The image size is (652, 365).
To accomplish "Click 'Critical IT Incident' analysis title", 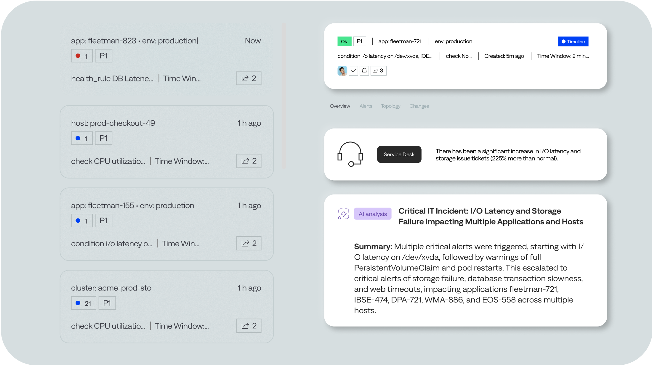I will [491, 216].
